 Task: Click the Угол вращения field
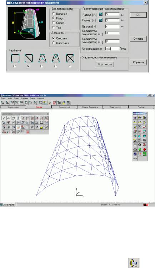click(x=112, y=49)
